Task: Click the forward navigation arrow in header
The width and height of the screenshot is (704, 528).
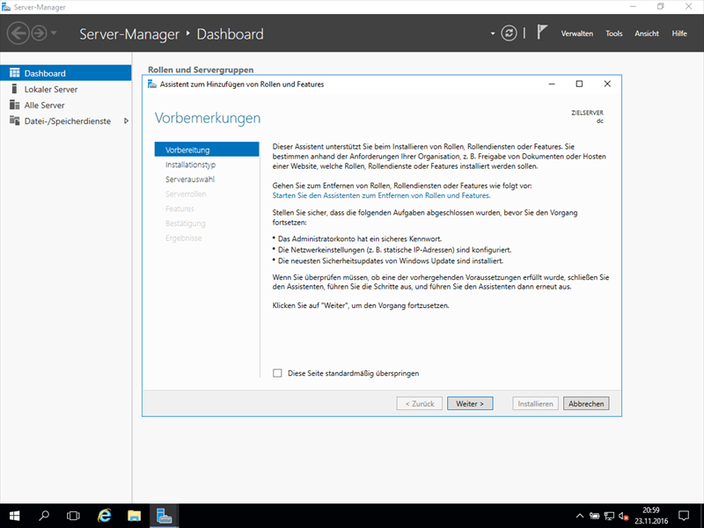Action: pyautogui.click(x=39, y=33)
